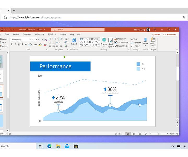The image size is (188, 157).
Task: Toggle strikethrough formatting
Action: click(26, 44)
